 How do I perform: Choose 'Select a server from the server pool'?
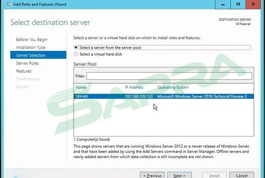76,47
